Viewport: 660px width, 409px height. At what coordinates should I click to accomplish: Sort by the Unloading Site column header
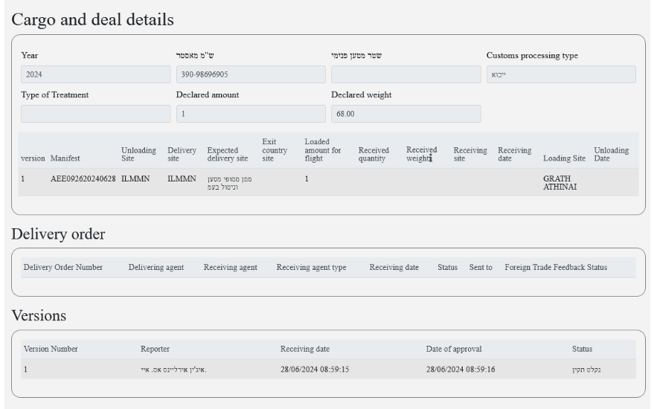click(138, 154)
